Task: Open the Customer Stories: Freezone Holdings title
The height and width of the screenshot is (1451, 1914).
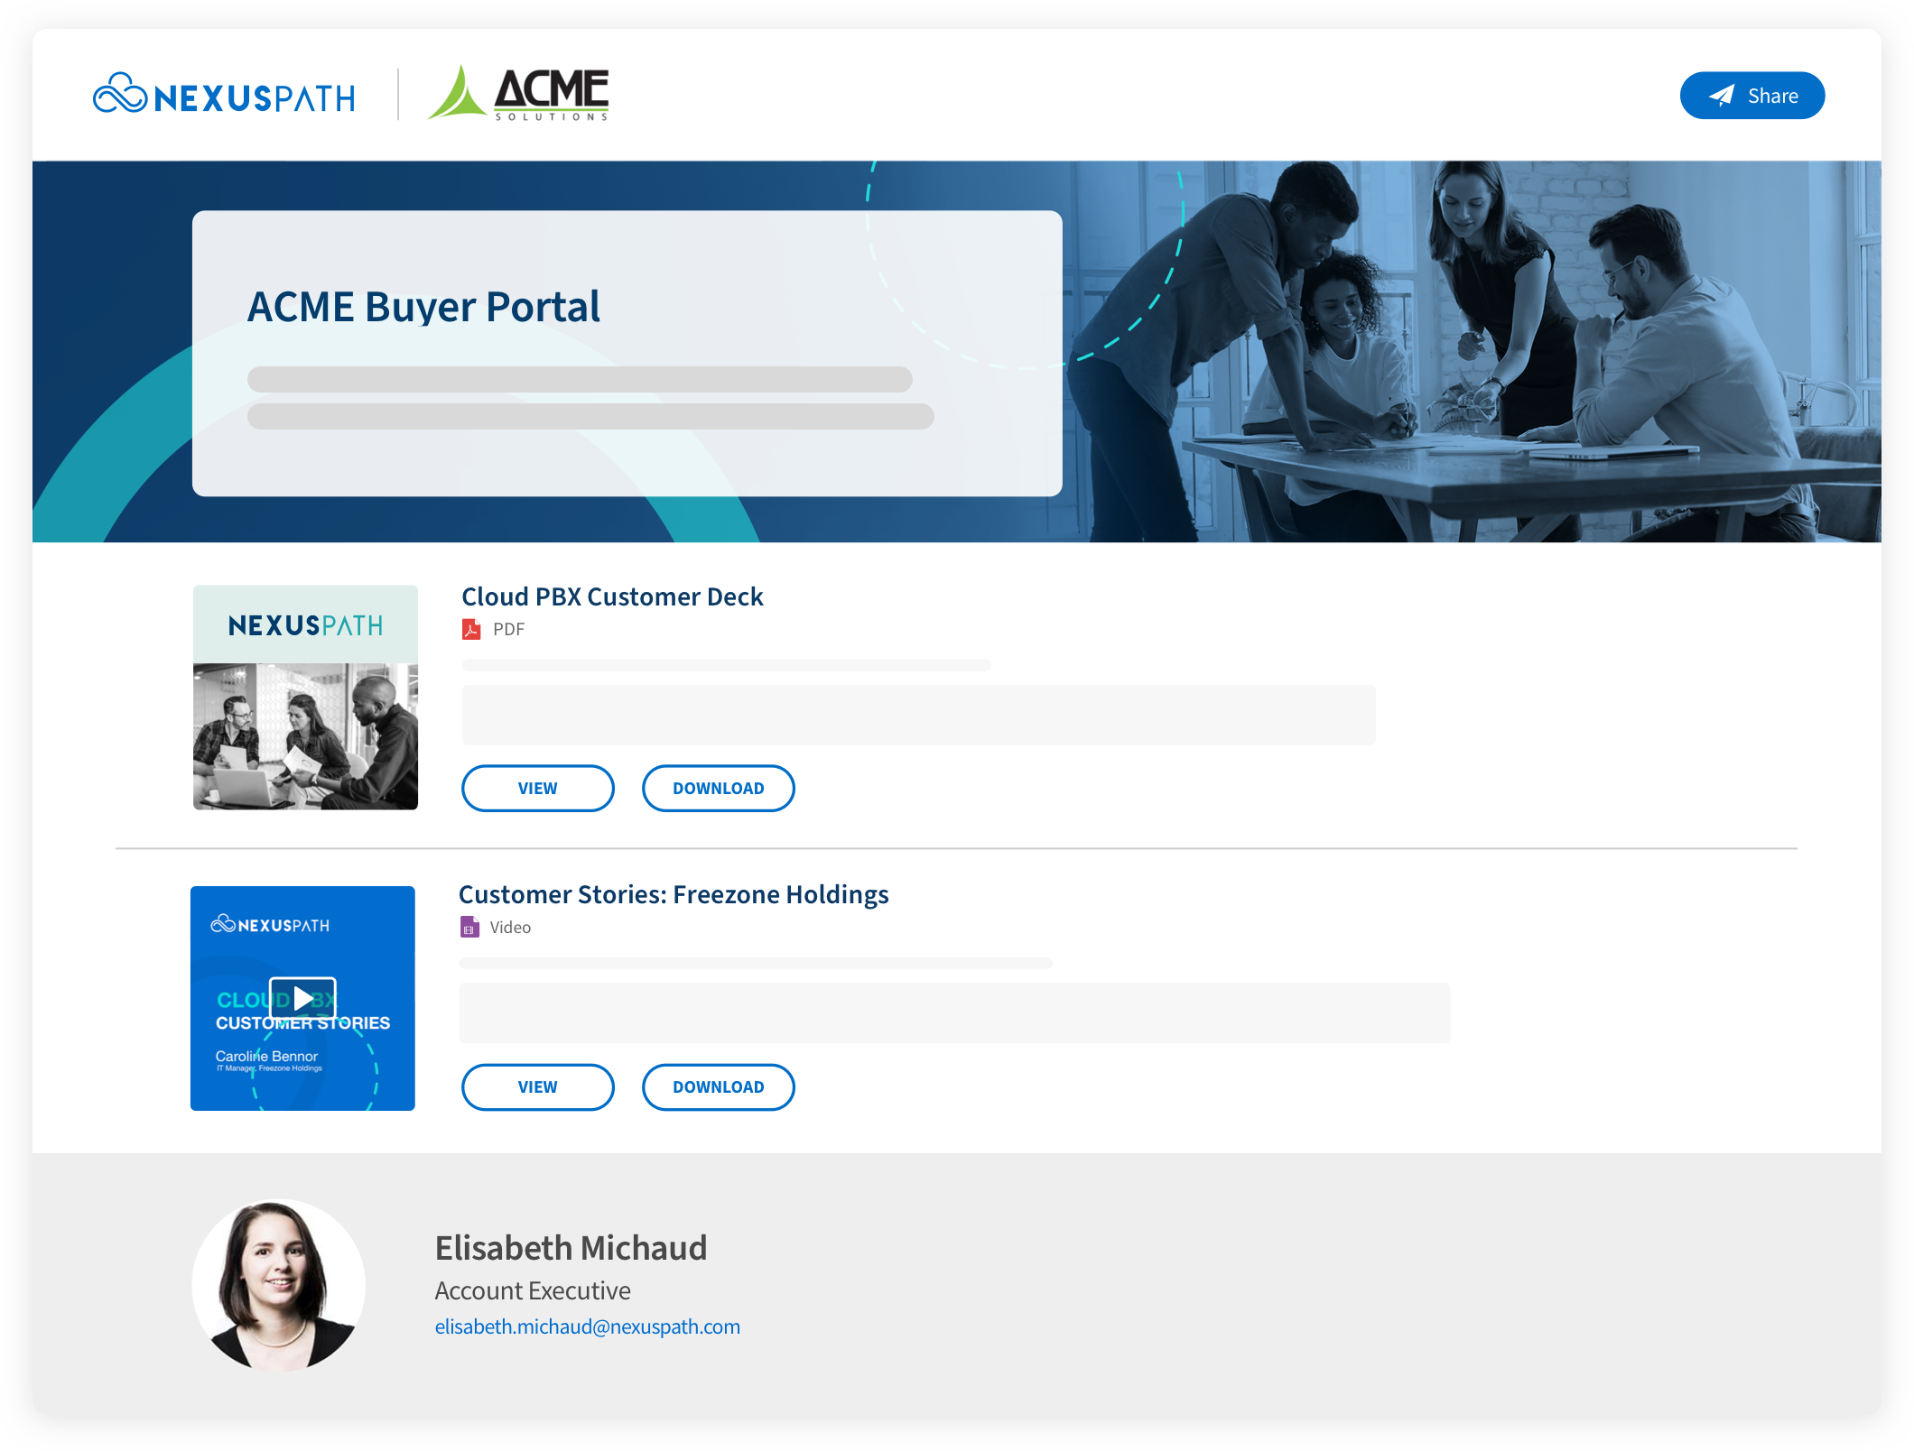Action: click(x=674, y=894)
